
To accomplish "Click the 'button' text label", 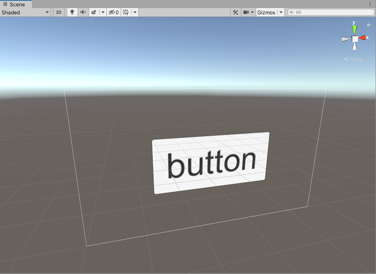I will (x=211, y=164).
